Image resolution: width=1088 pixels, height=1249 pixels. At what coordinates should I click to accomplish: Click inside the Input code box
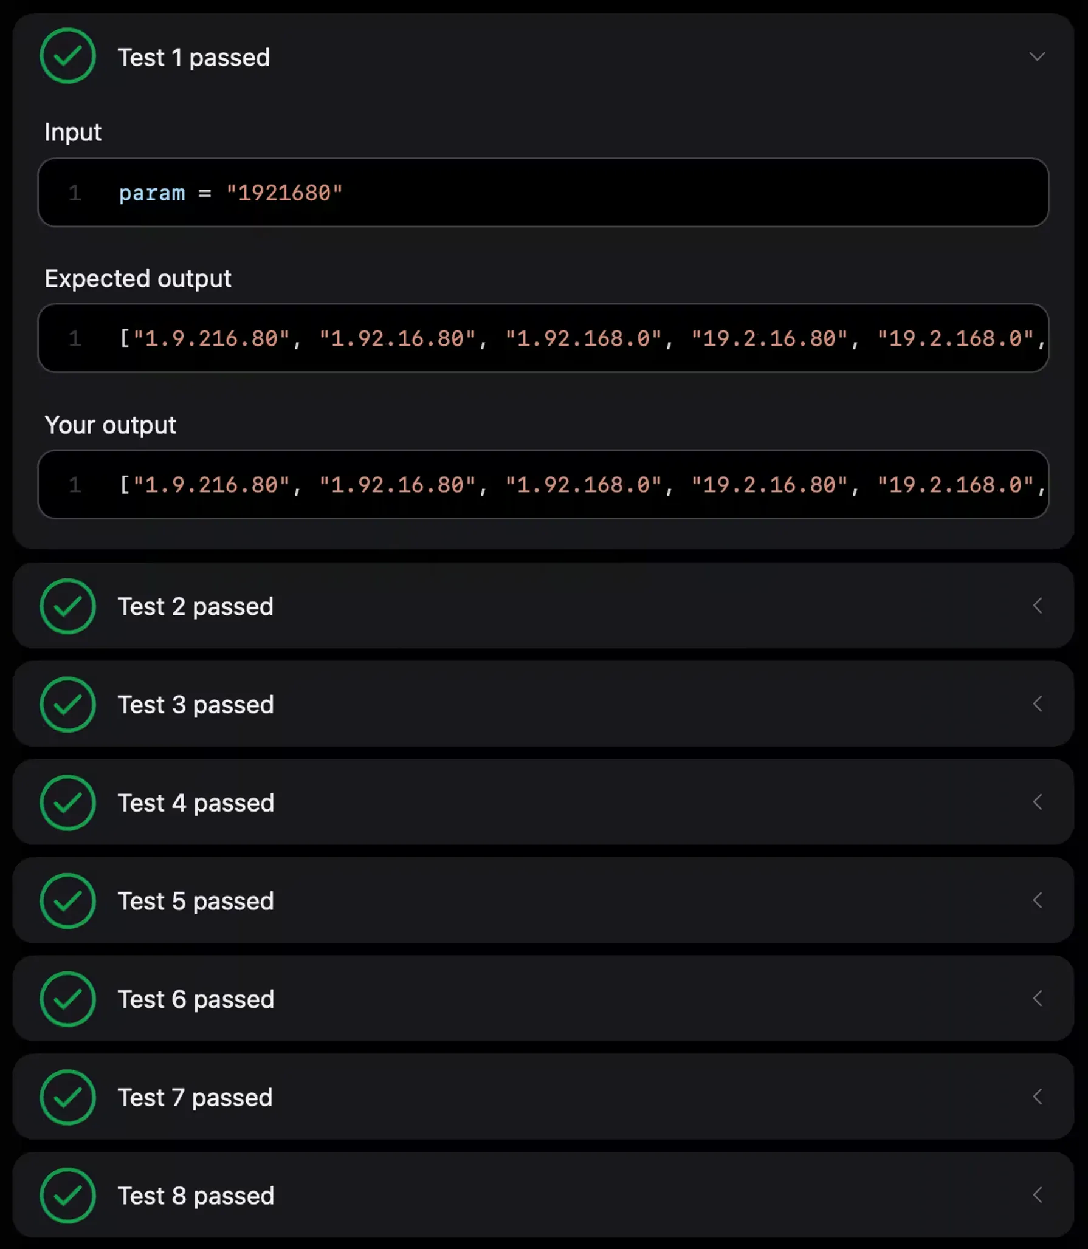[x=543, y=193]
